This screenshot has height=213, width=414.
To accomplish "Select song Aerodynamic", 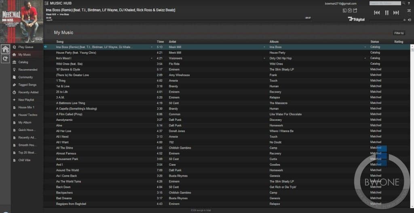I will 64,120.
